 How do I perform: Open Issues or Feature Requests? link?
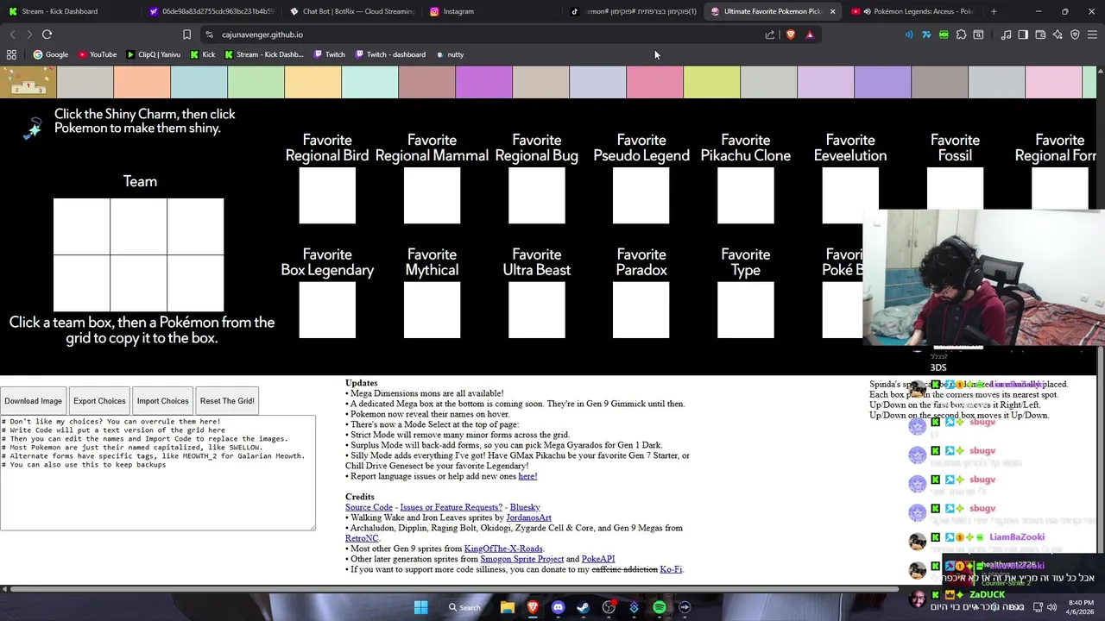point(451,507)
